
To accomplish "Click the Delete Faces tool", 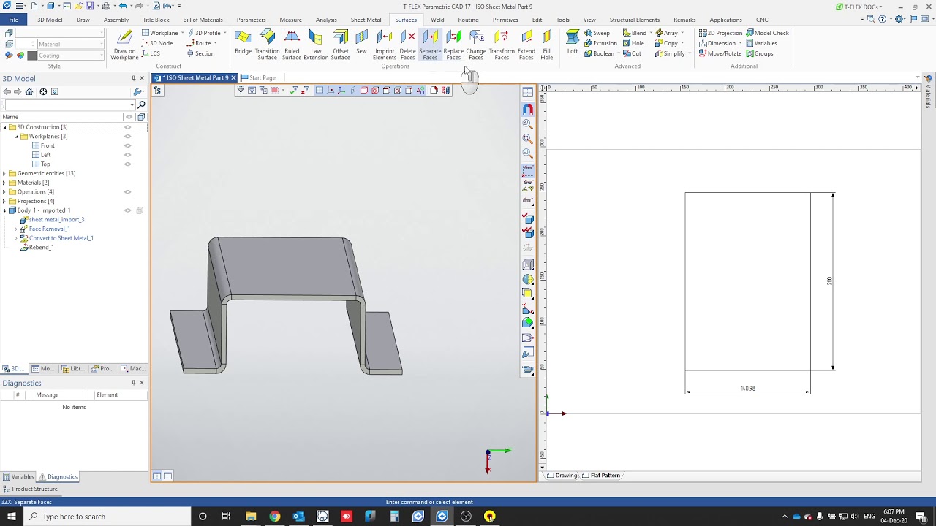I will 407,44.
